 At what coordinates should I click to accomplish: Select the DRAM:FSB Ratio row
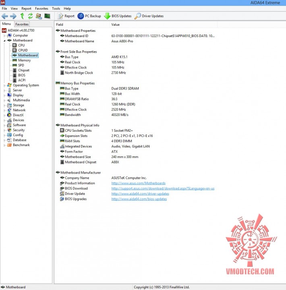coord(136,99)
